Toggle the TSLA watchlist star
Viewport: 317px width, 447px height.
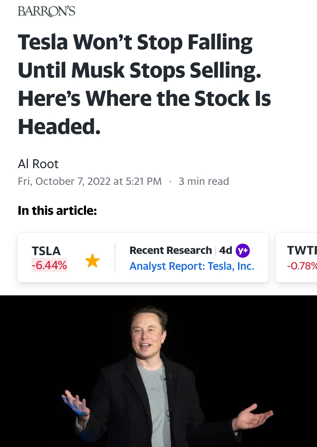(x=92, y=260)
